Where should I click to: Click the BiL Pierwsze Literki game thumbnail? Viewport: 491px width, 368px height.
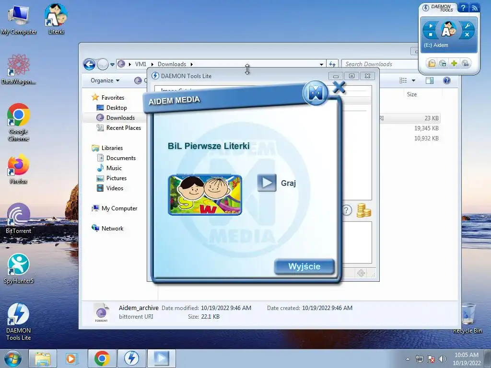(x=205, y=195)
